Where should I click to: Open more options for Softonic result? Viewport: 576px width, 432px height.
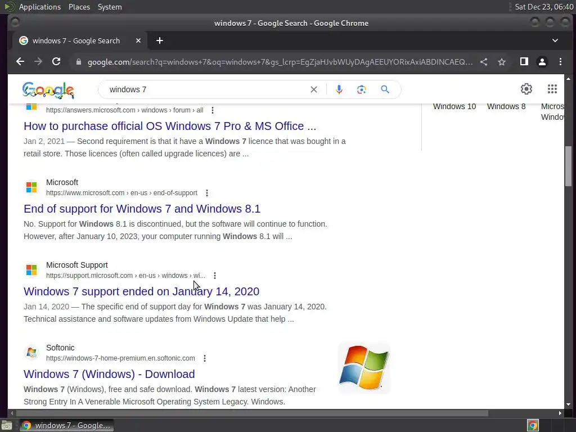pos(205,358)
